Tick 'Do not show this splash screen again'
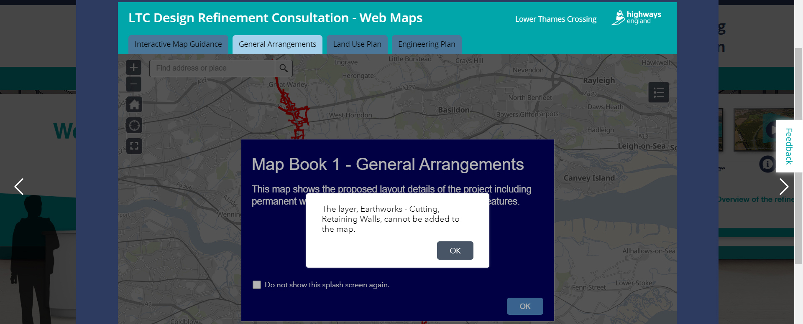803x324 pixels. coord(257,285)
